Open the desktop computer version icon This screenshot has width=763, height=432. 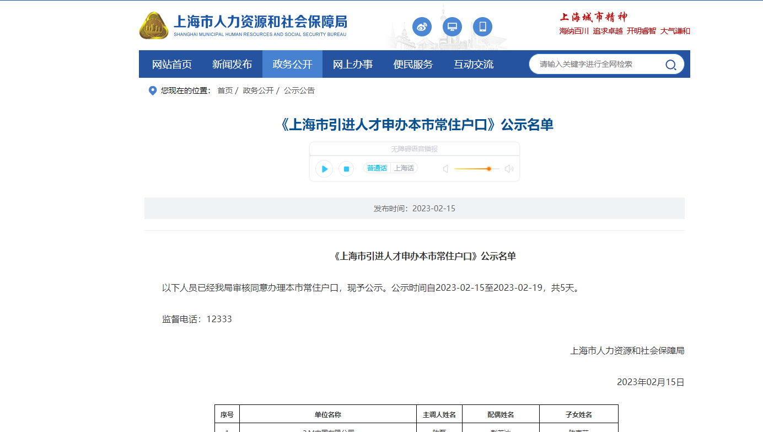452,26
